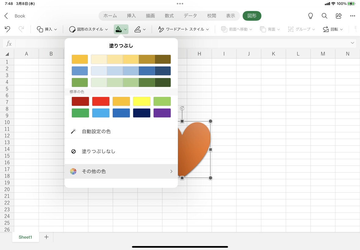Image resolution: width=360 pixels, height=250 pixels.
Task: Pick the dark red standard color
Action: [x=80, y=101]
